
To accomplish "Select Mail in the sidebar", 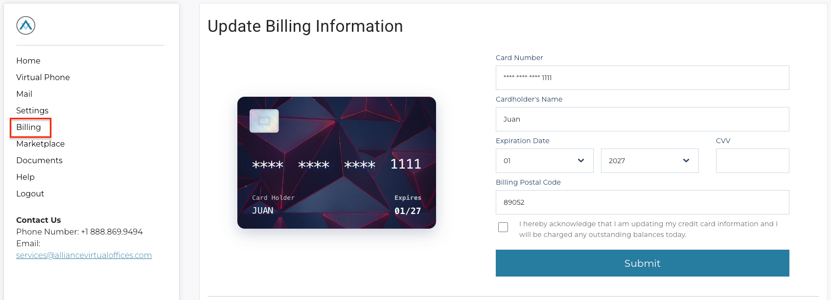I will (24, 94).
